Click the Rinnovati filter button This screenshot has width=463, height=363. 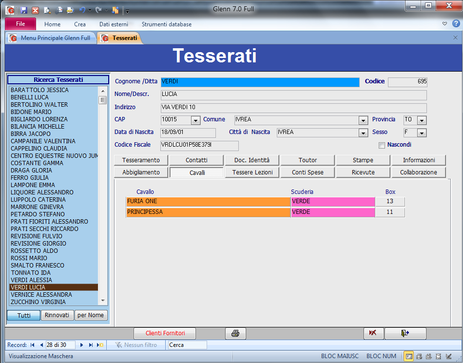point(57,315)
